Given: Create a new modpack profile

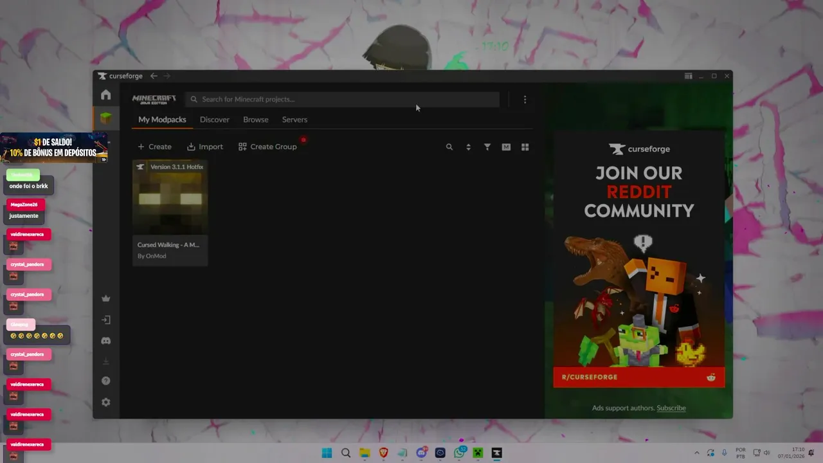Looking at the screenshot, I should tap(154, 147).
